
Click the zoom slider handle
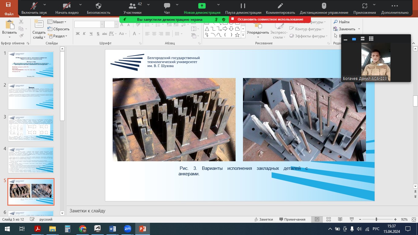(376, 219)
